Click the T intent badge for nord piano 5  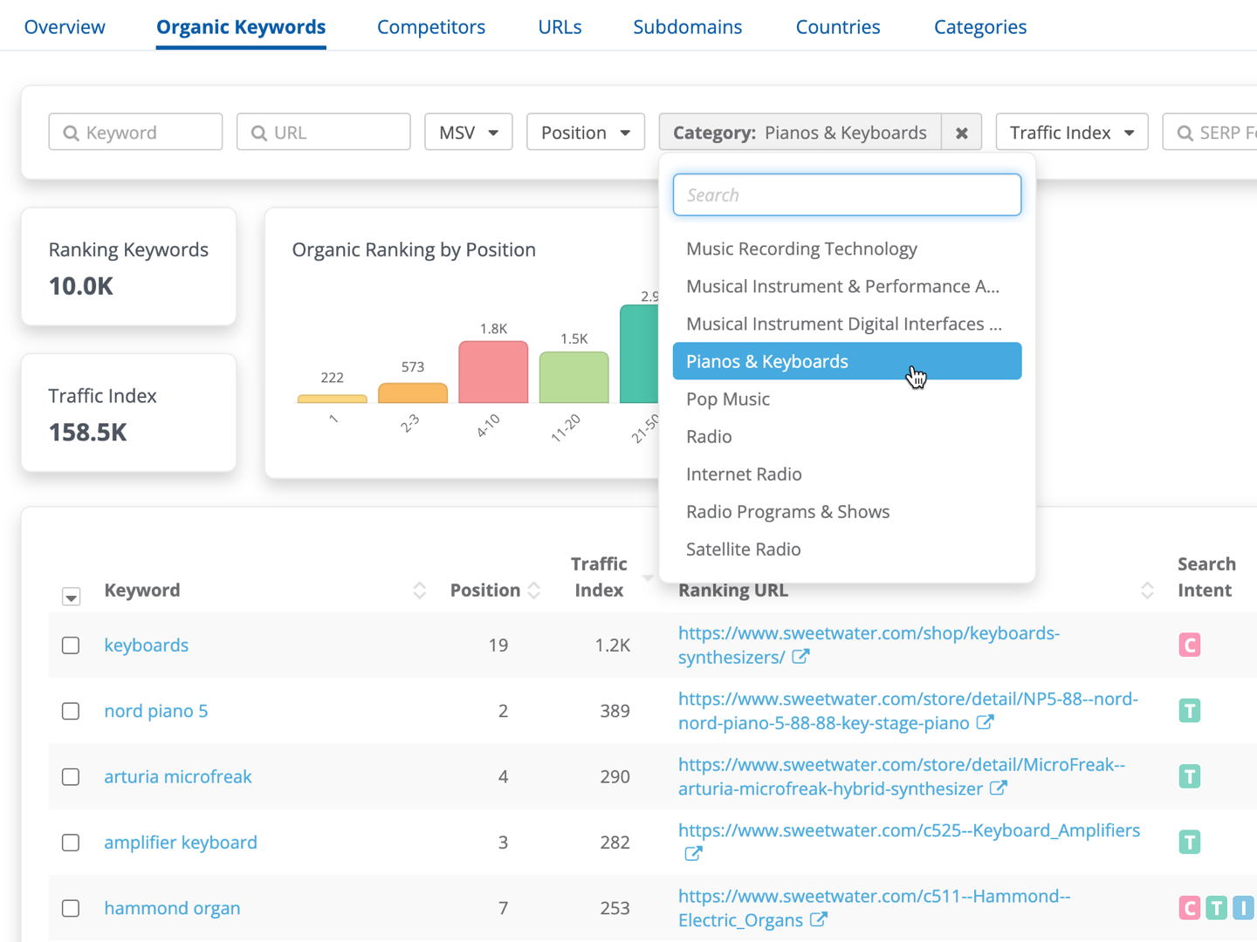click(1189, 711)
